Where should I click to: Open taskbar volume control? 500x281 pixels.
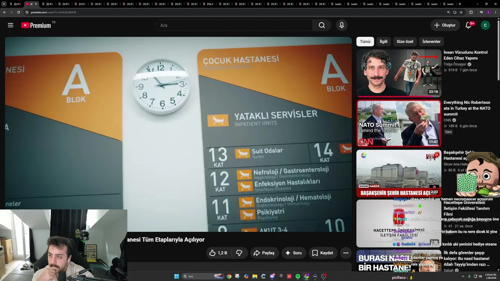[480, 276]
